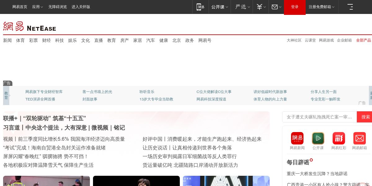Open C位大佬解读C位大事 link
Viewport: 372px width, 186px height.
(214, 92)
